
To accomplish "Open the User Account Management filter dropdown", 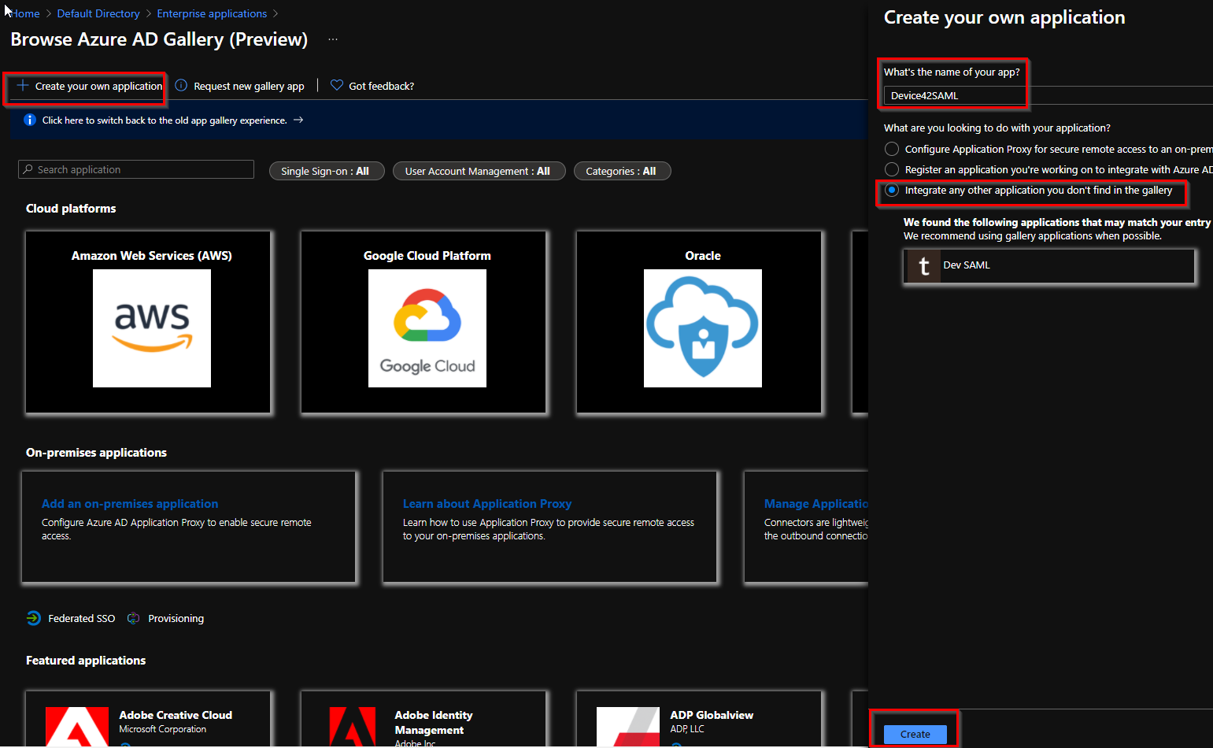I will (478, 171).
